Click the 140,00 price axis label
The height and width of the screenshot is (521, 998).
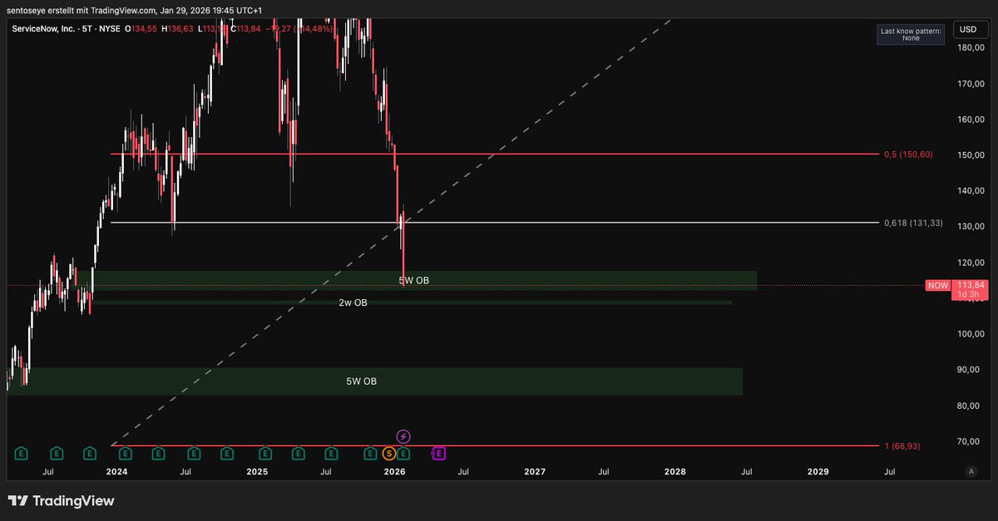(x=971, y=191)
